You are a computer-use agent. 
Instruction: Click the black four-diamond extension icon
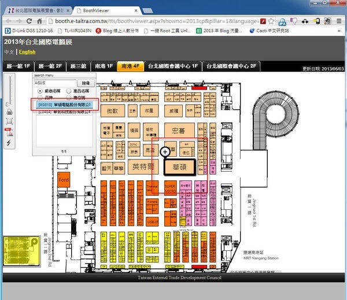pos(305,21)
